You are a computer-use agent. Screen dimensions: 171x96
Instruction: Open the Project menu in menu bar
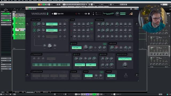tap(15, 1)
